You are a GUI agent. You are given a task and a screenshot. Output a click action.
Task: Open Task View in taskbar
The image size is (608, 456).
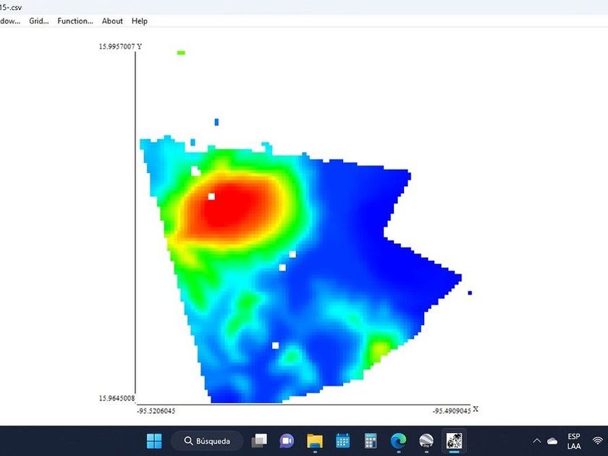(x=259, y=441)
